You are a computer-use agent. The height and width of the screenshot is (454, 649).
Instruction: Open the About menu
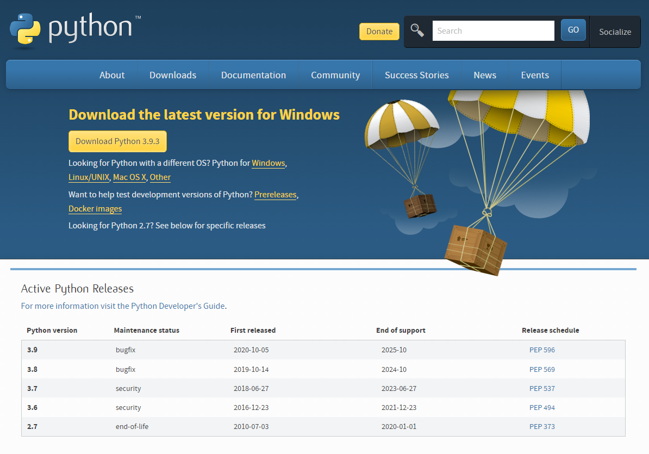112,75
